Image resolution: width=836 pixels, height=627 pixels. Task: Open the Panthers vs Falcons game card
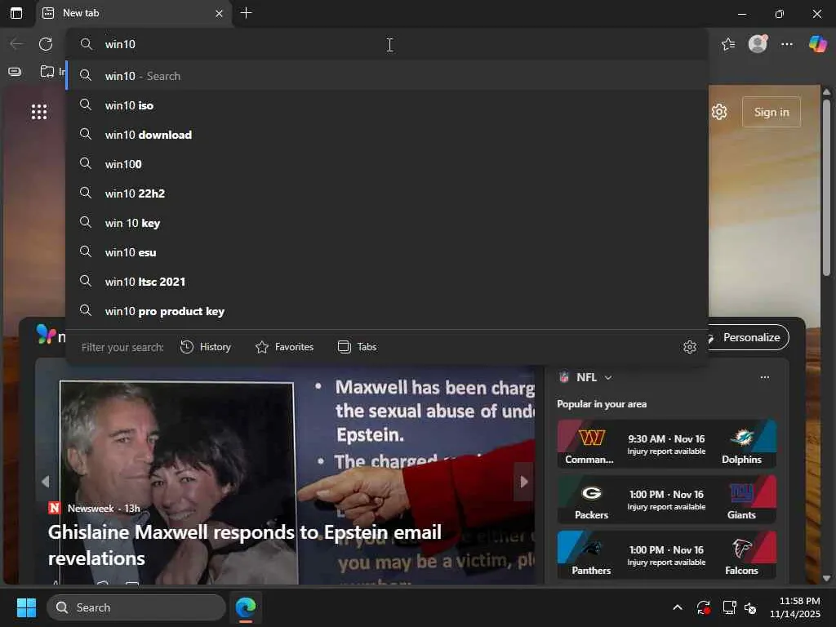[x=666, y=554]
